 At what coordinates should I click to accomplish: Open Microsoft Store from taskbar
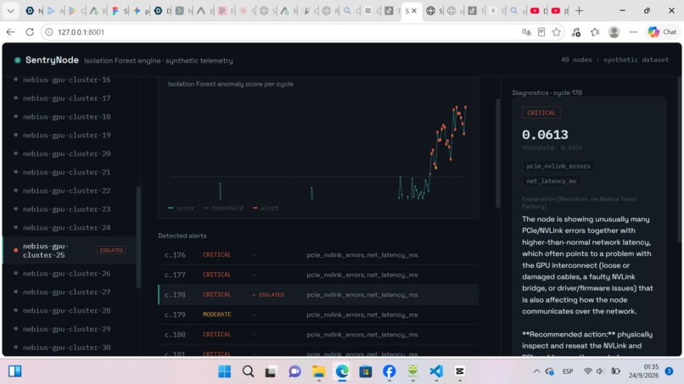(x=366, y=371)
